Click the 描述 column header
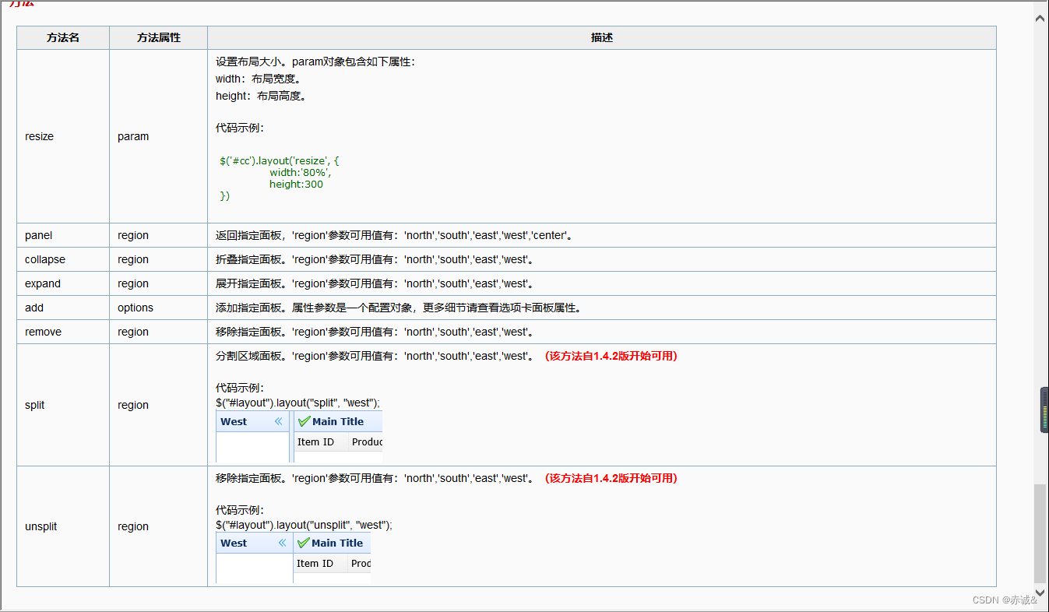Viewport: 1049px width, 612px height. coord(602,37)
